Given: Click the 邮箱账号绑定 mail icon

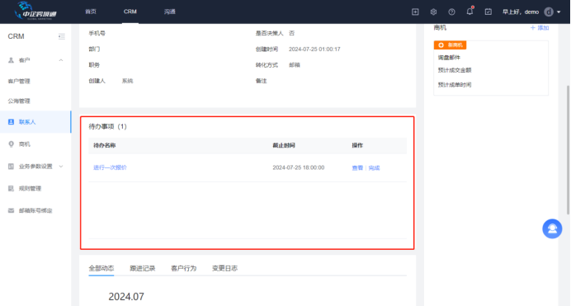Looking at the screenshot, I should (x=11, y=210).
